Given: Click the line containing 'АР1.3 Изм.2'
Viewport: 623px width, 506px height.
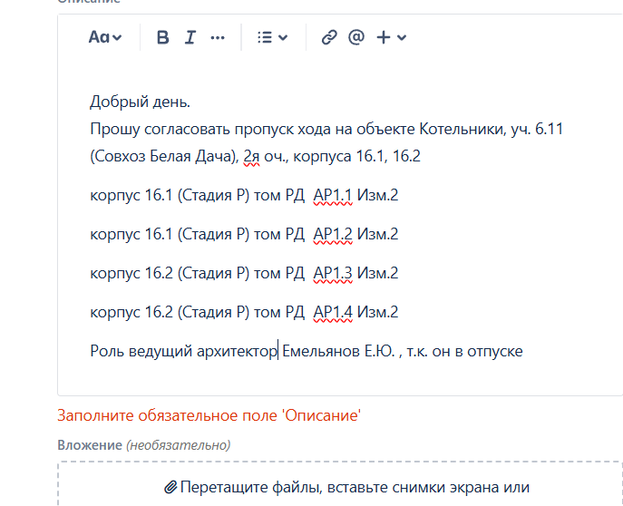Looking at the screenshot, I should point(244,273).
